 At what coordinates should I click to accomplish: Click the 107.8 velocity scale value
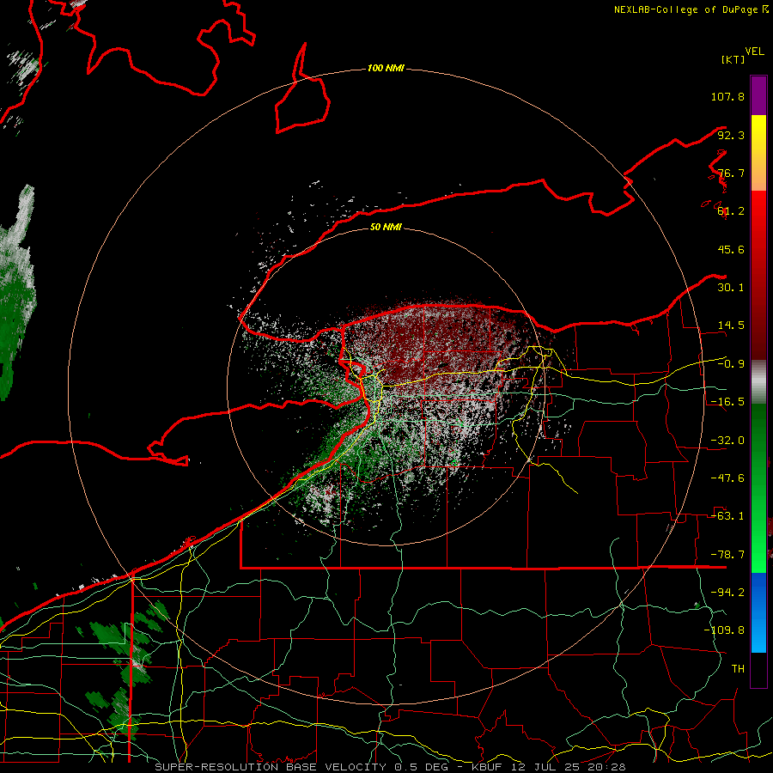click(727, 96)
